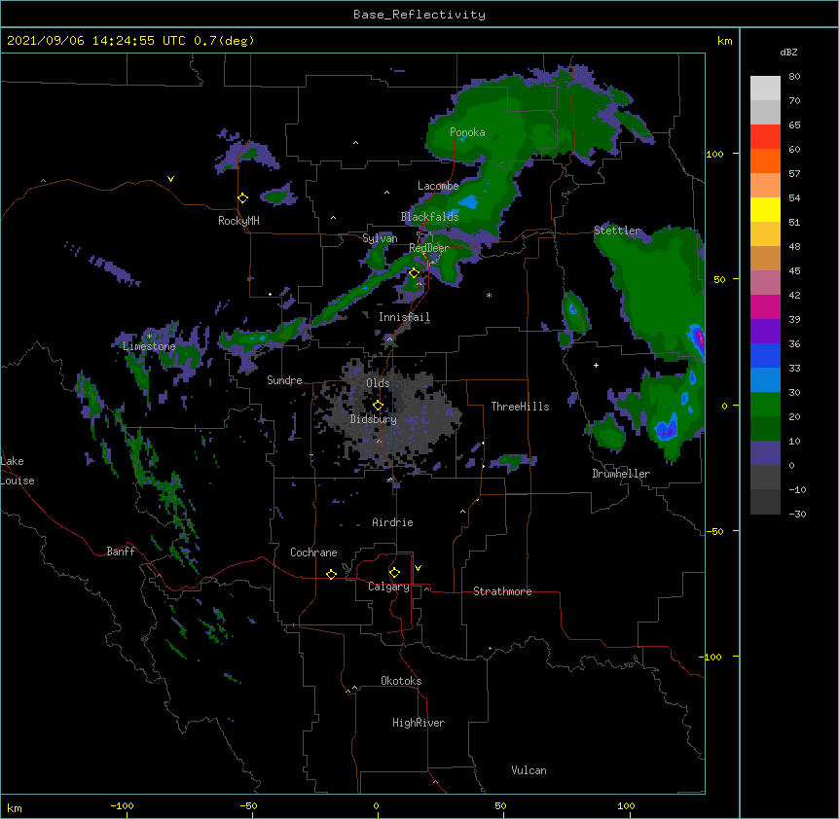Click the Limestone label
The width and height of the screenshot is (839, 819).
[149, 346]
